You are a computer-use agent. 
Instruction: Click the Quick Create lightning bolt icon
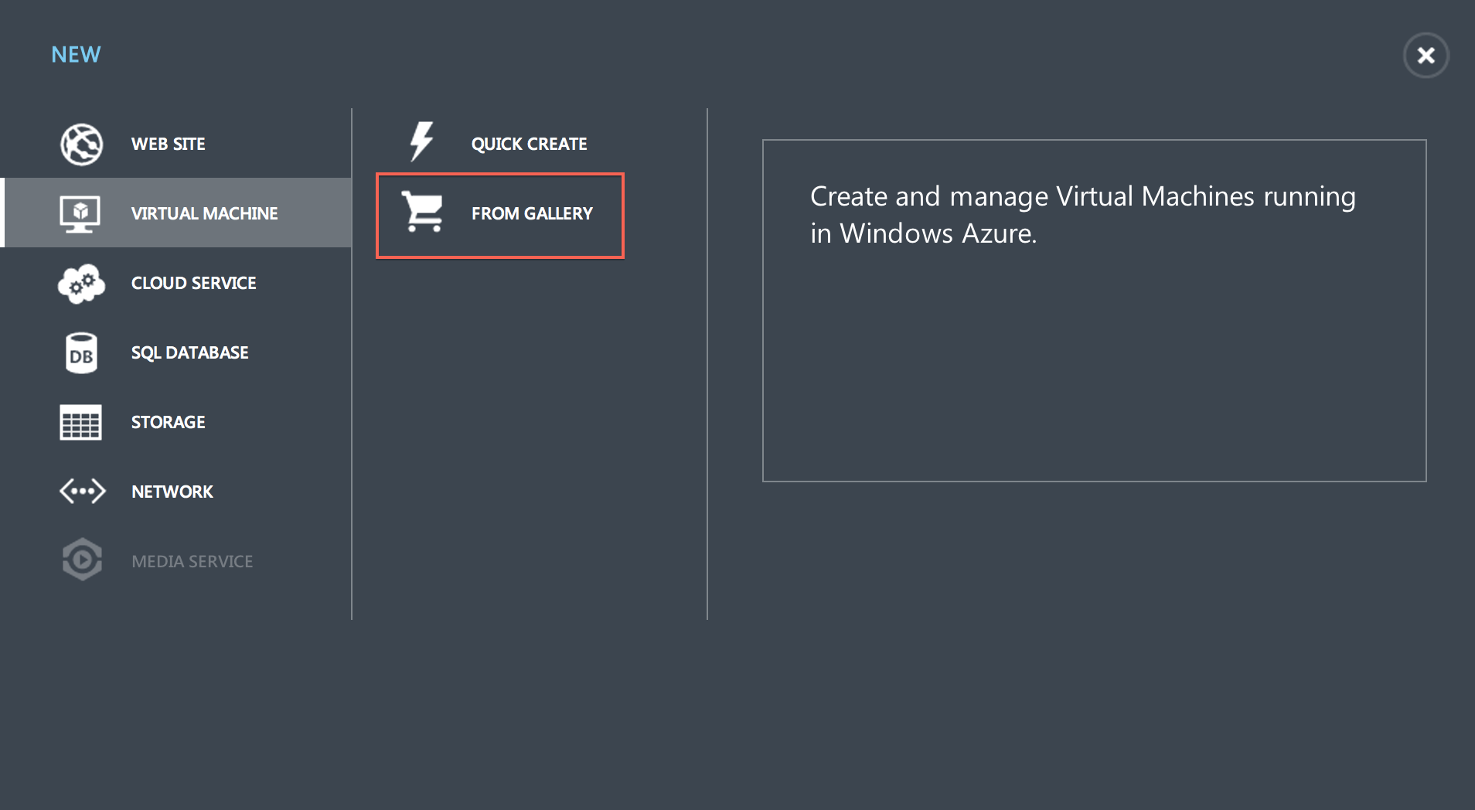pyautogui.click(x=421, y=141)
